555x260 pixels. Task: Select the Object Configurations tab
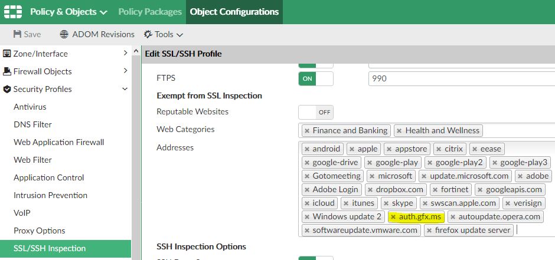(x=234, y=12)
